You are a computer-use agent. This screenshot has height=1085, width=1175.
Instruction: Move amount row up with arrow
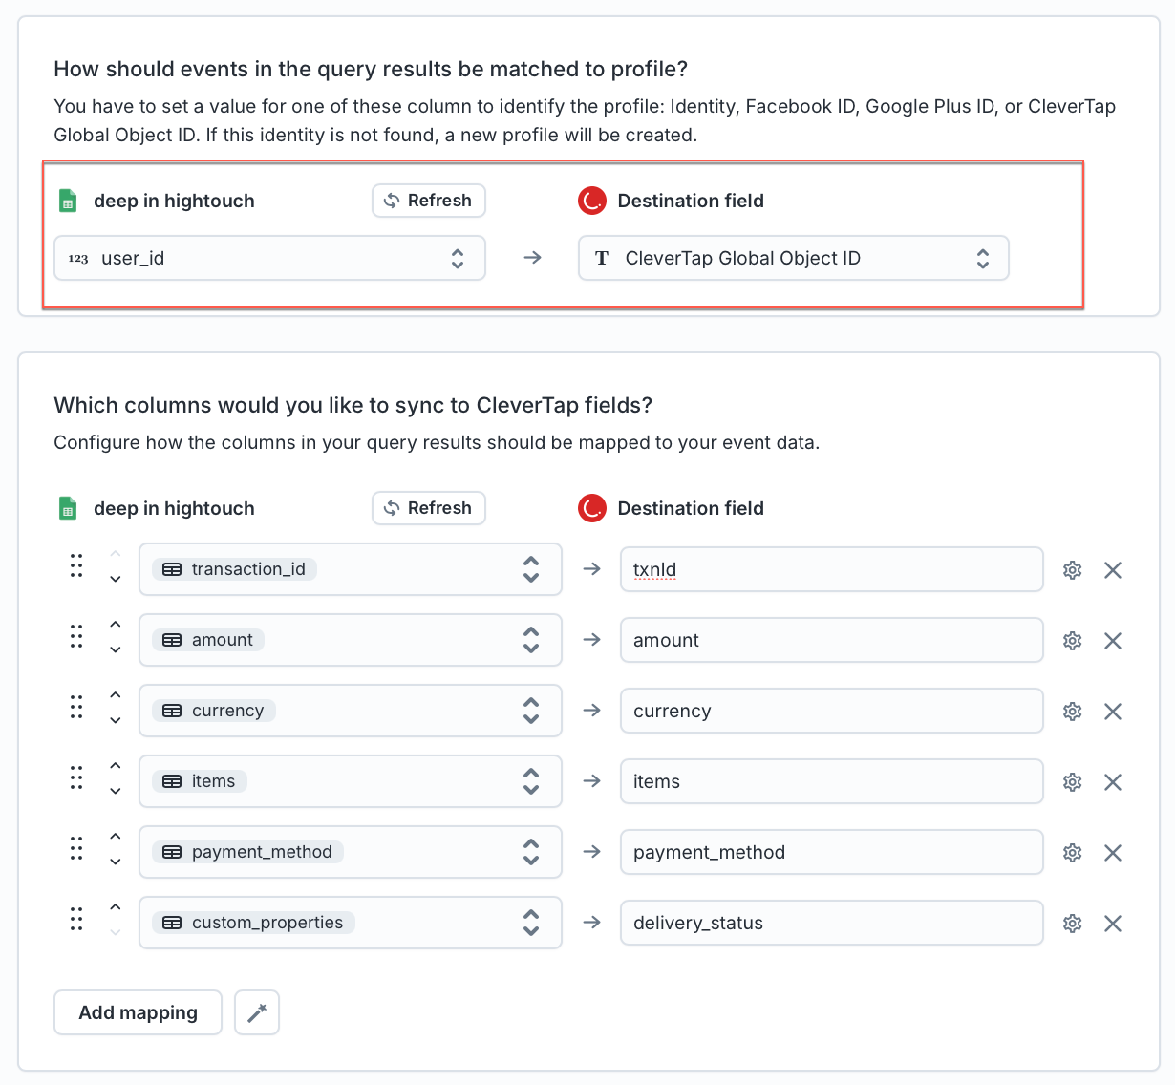pyautogui.click(x=116, y=625)
